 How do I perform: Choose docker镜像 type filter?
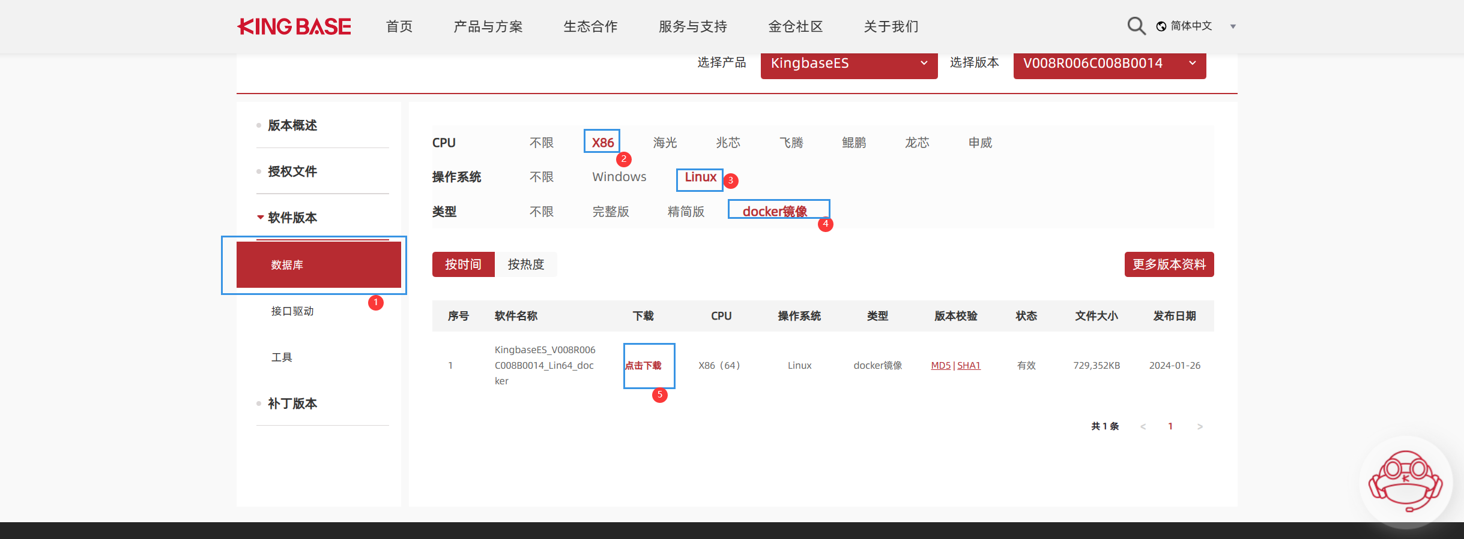click(775, 212)
